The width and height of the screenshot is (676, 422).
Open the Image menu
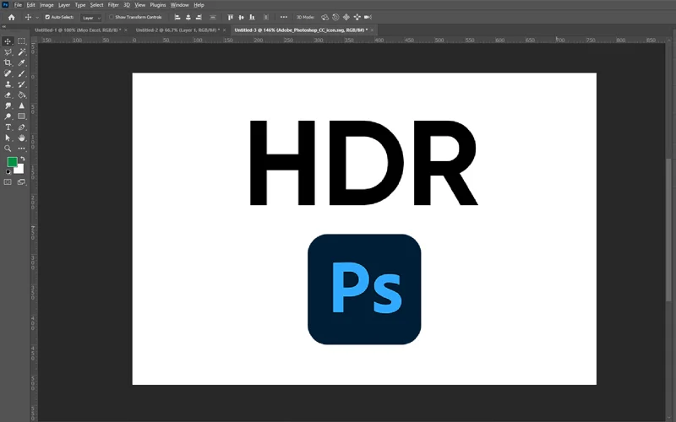click(46, 5)
